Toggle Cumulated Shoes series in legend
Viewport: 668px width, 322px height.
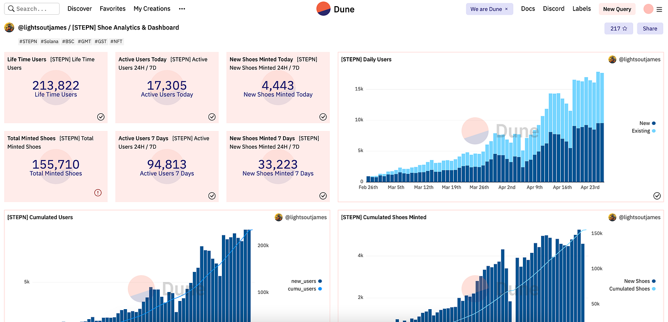click(632, 289)
